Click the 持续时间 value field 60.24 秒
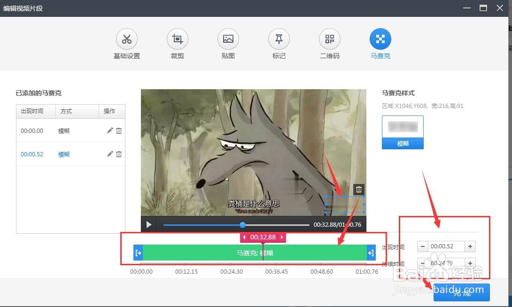This screenshot has width=512, height=307. click(x=446, y=263)
